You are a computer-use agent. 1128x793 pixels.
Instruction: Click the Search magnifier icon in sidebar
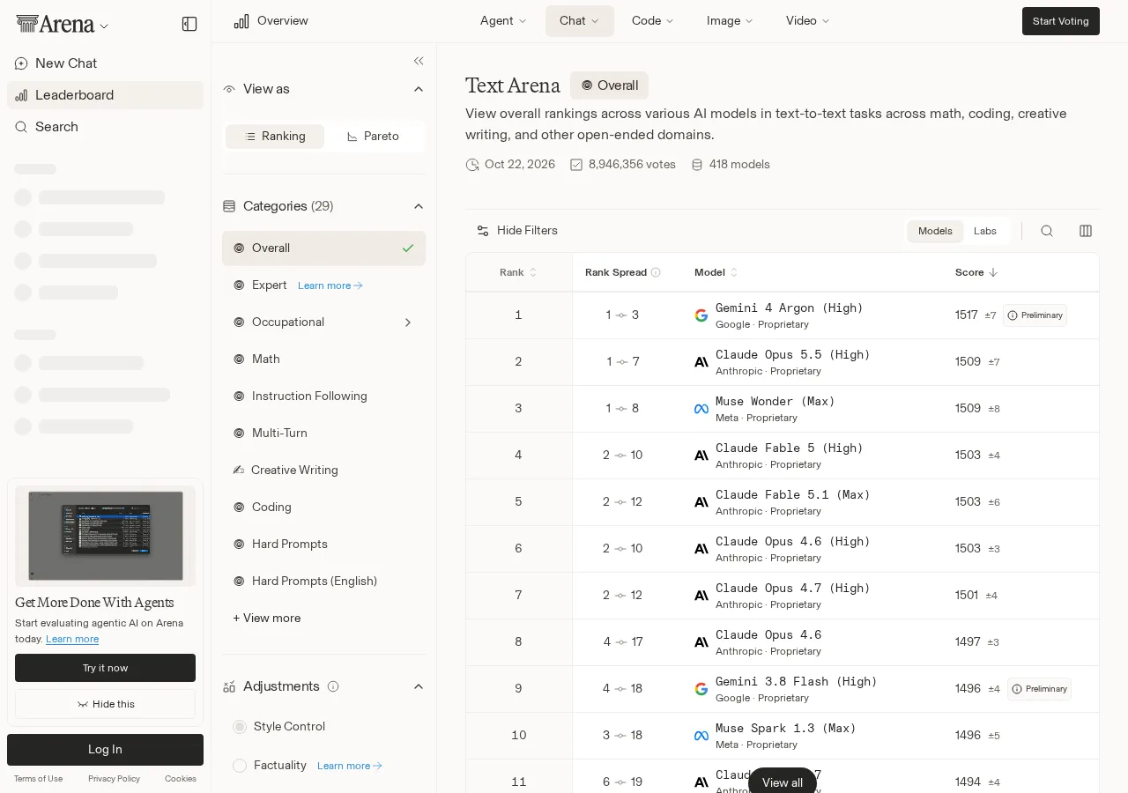coord(21,127)
